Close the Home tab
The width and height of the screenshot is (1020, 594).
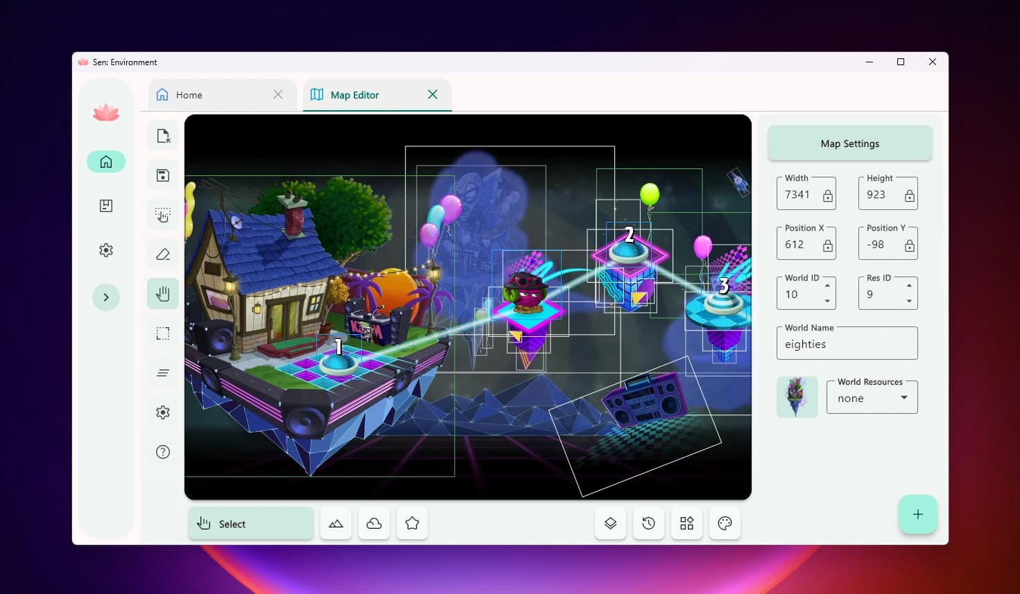point(278,94)
